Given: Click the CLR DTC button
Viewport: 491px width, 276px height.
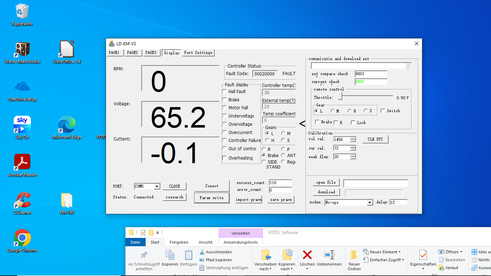Looking at the screenshot, I should (375, 139).
